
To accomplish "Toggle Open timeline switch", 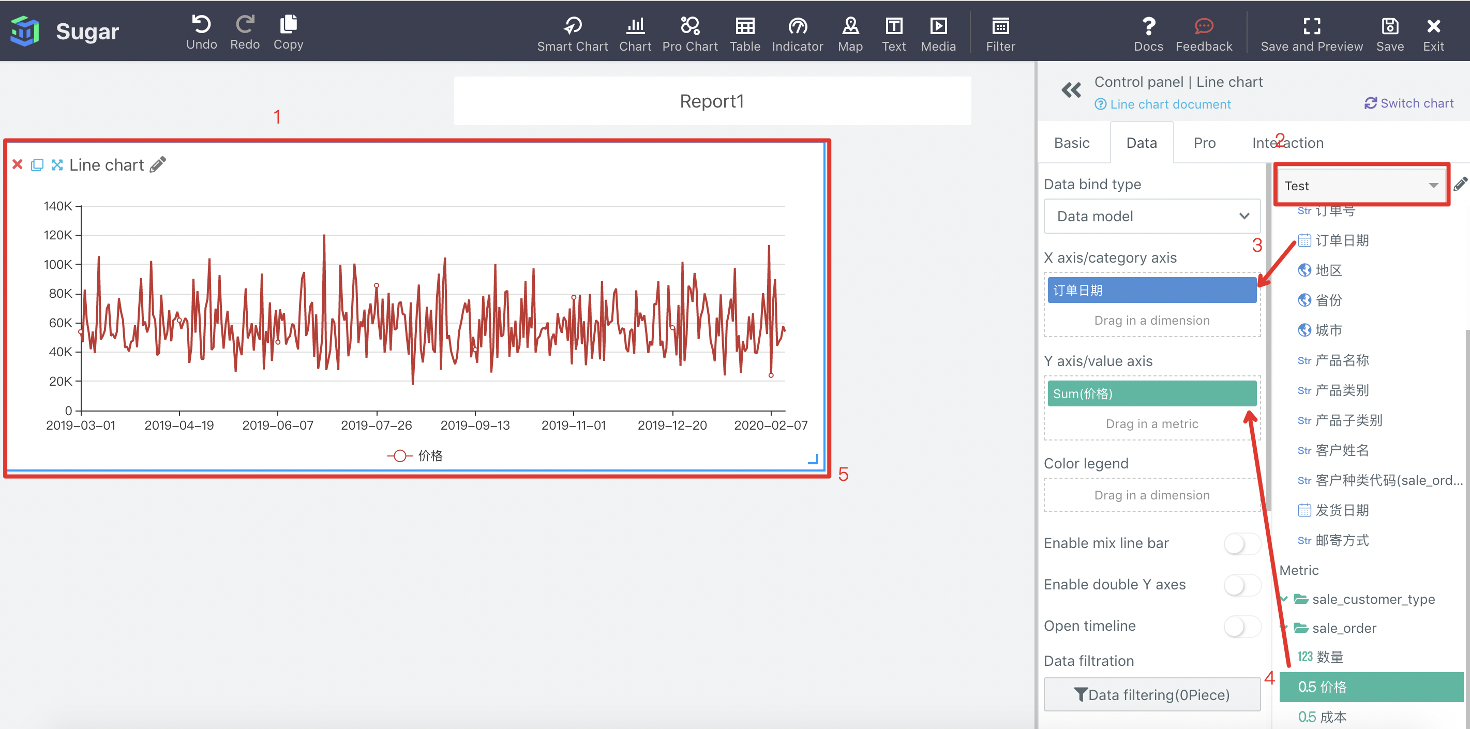I will pyautogui.click(x=1242, y=626).
